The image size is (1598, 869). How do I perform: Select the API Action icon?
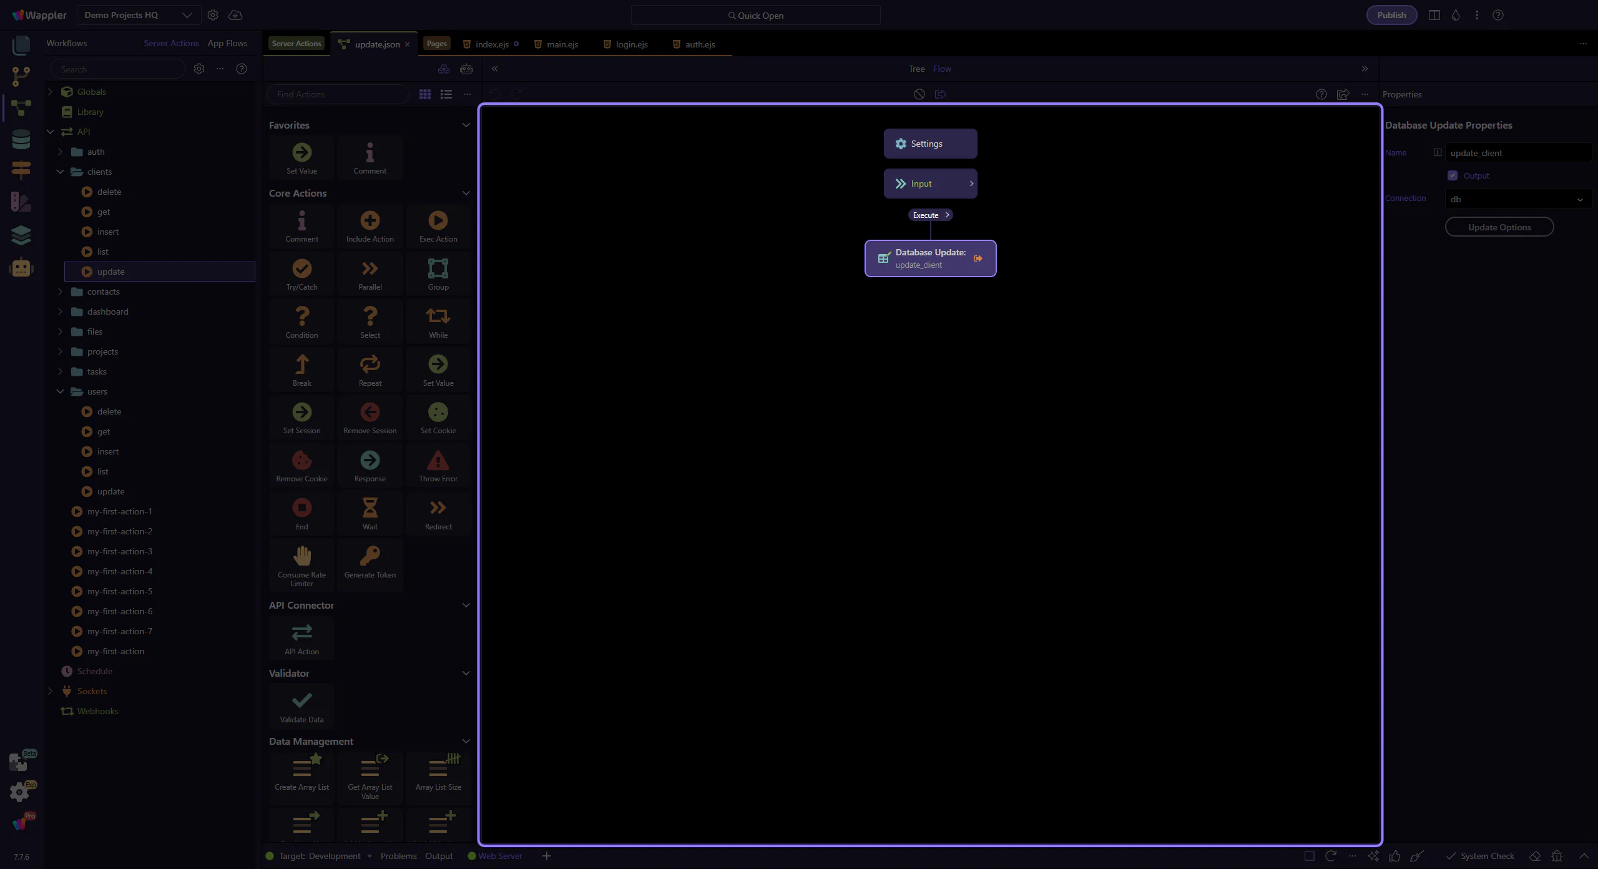[x=302, y=633]
